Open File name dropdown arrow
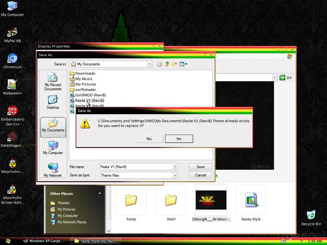The height and width of the screenshot is (245, 327). pyautogui.click(x=175, y=167)
